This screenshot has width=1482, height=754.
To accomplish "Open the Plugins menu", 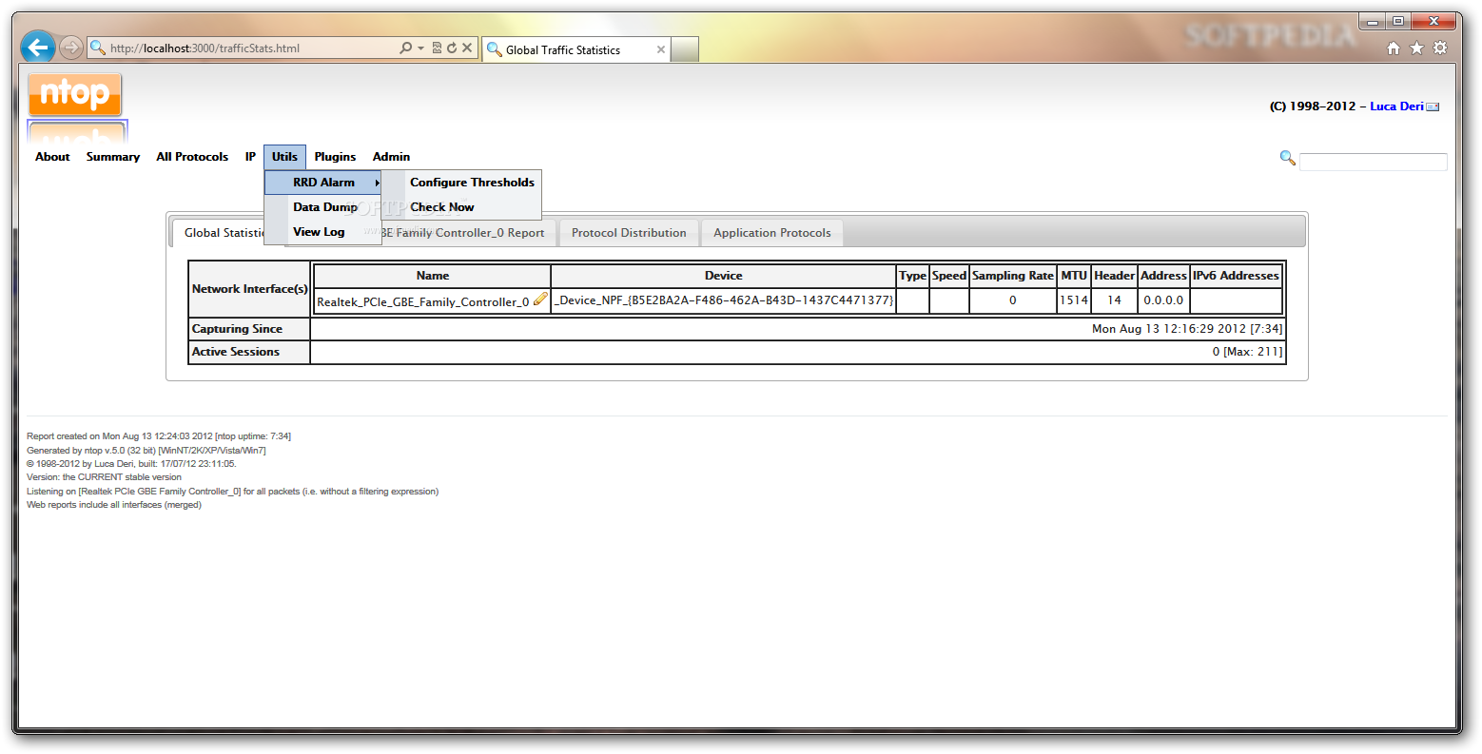I will coord(335,157).
